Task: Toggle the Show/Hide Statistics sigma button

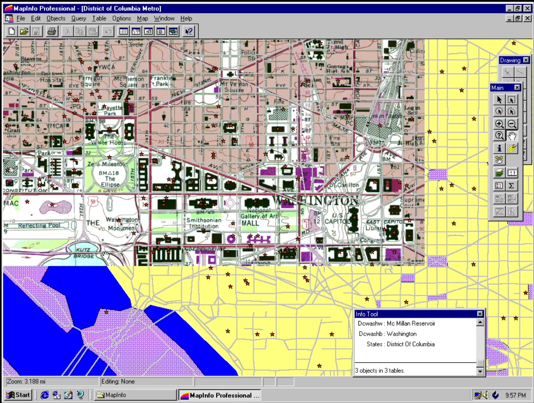Action: click(512, 185)
